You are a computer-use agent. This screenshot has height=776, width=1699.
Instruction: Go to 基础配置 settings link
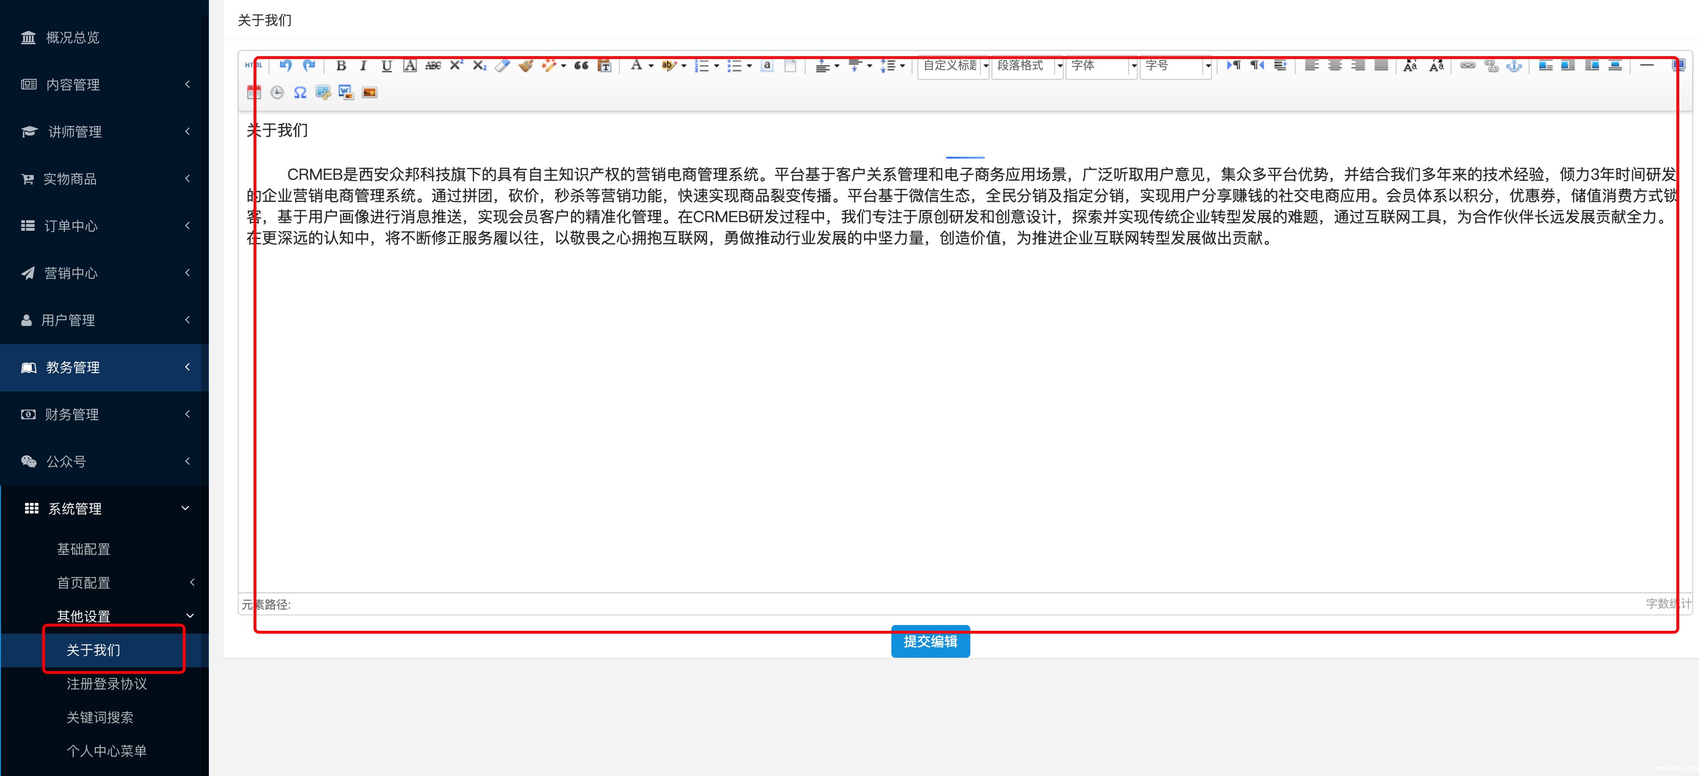tap(83, 549)
